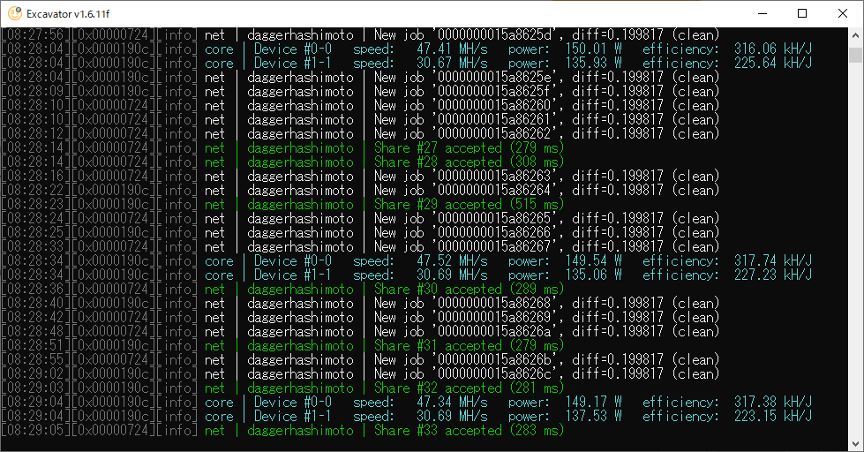Viewport: 864px width, 452px height.
Task: Click the job ID '0000000015a86264'
Action: (x=498, y=190)
